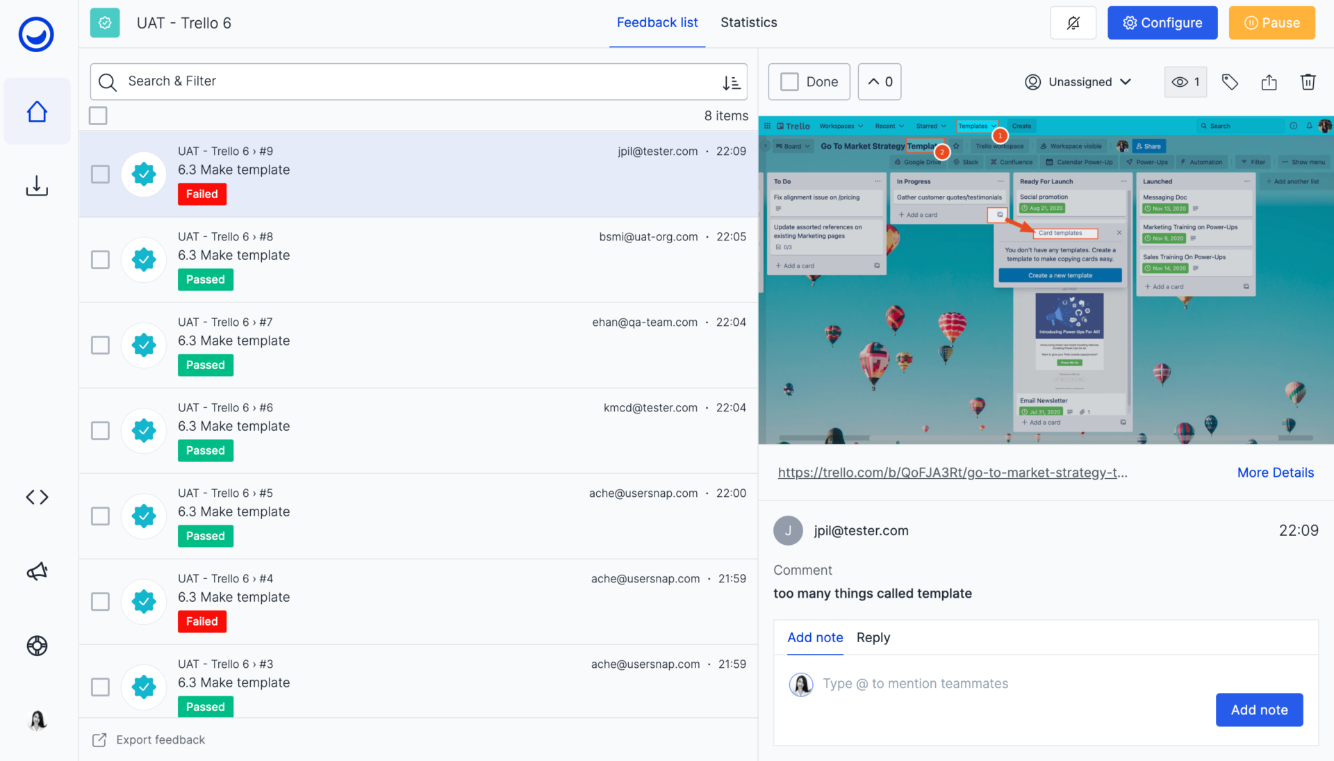This screenshot has width=1334, height=761.
Task: Switch to the Statistics tab
Action: tap(748, 22)
